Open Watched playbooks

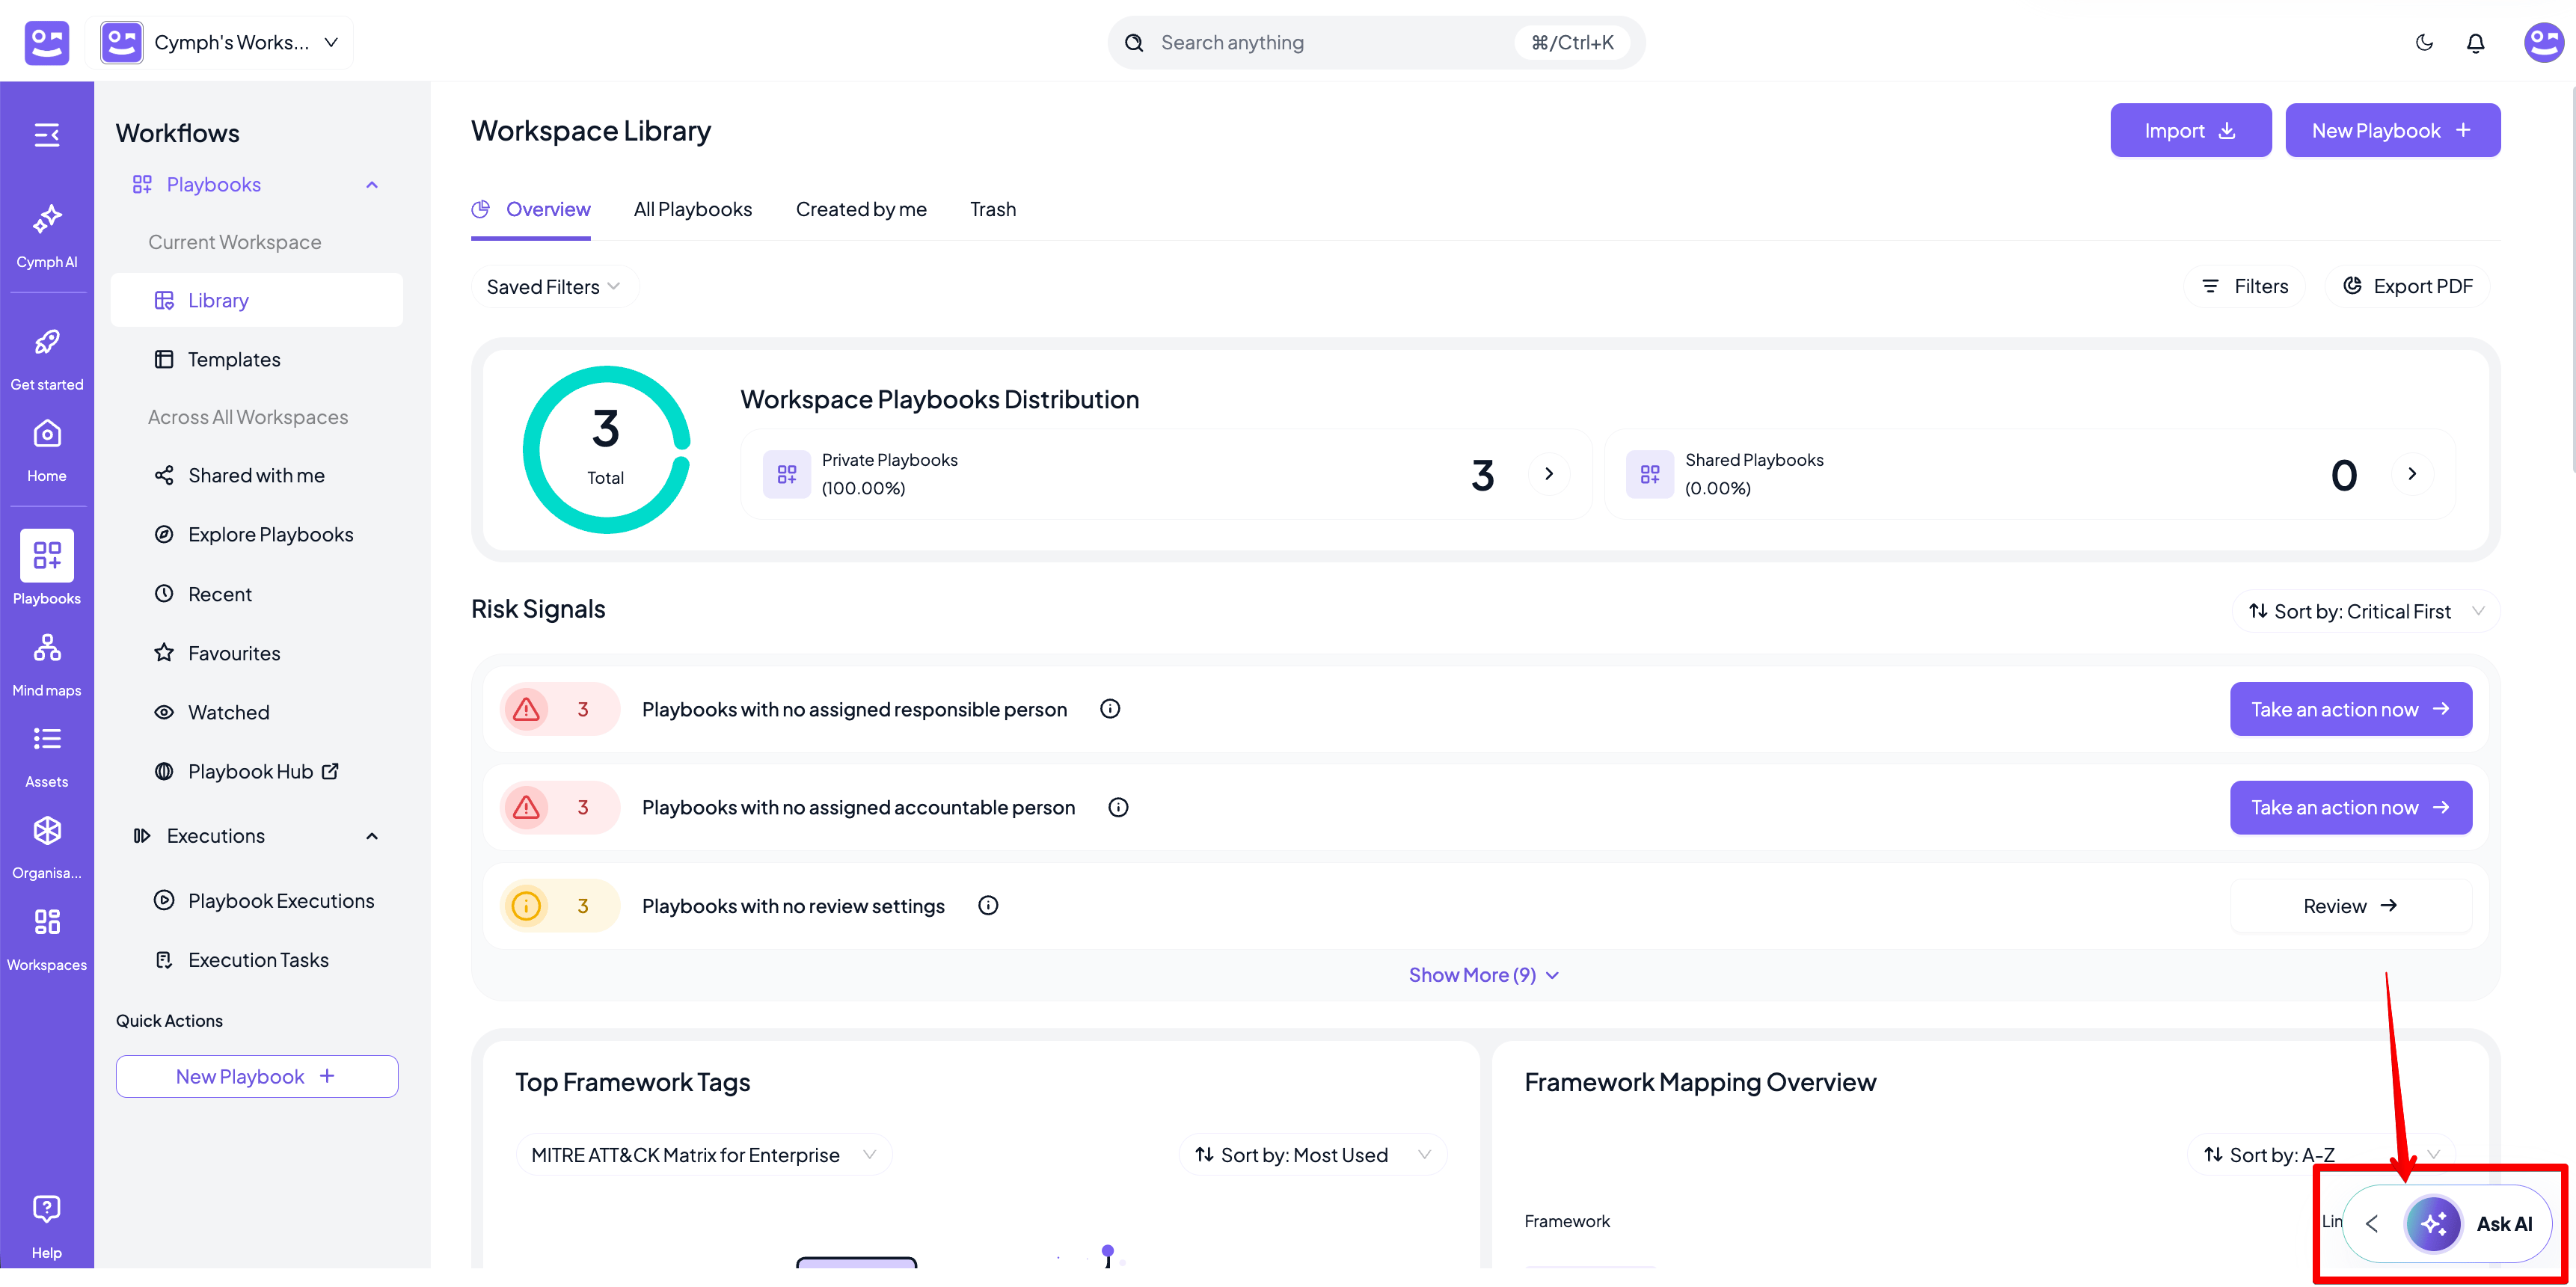(212, 712)
